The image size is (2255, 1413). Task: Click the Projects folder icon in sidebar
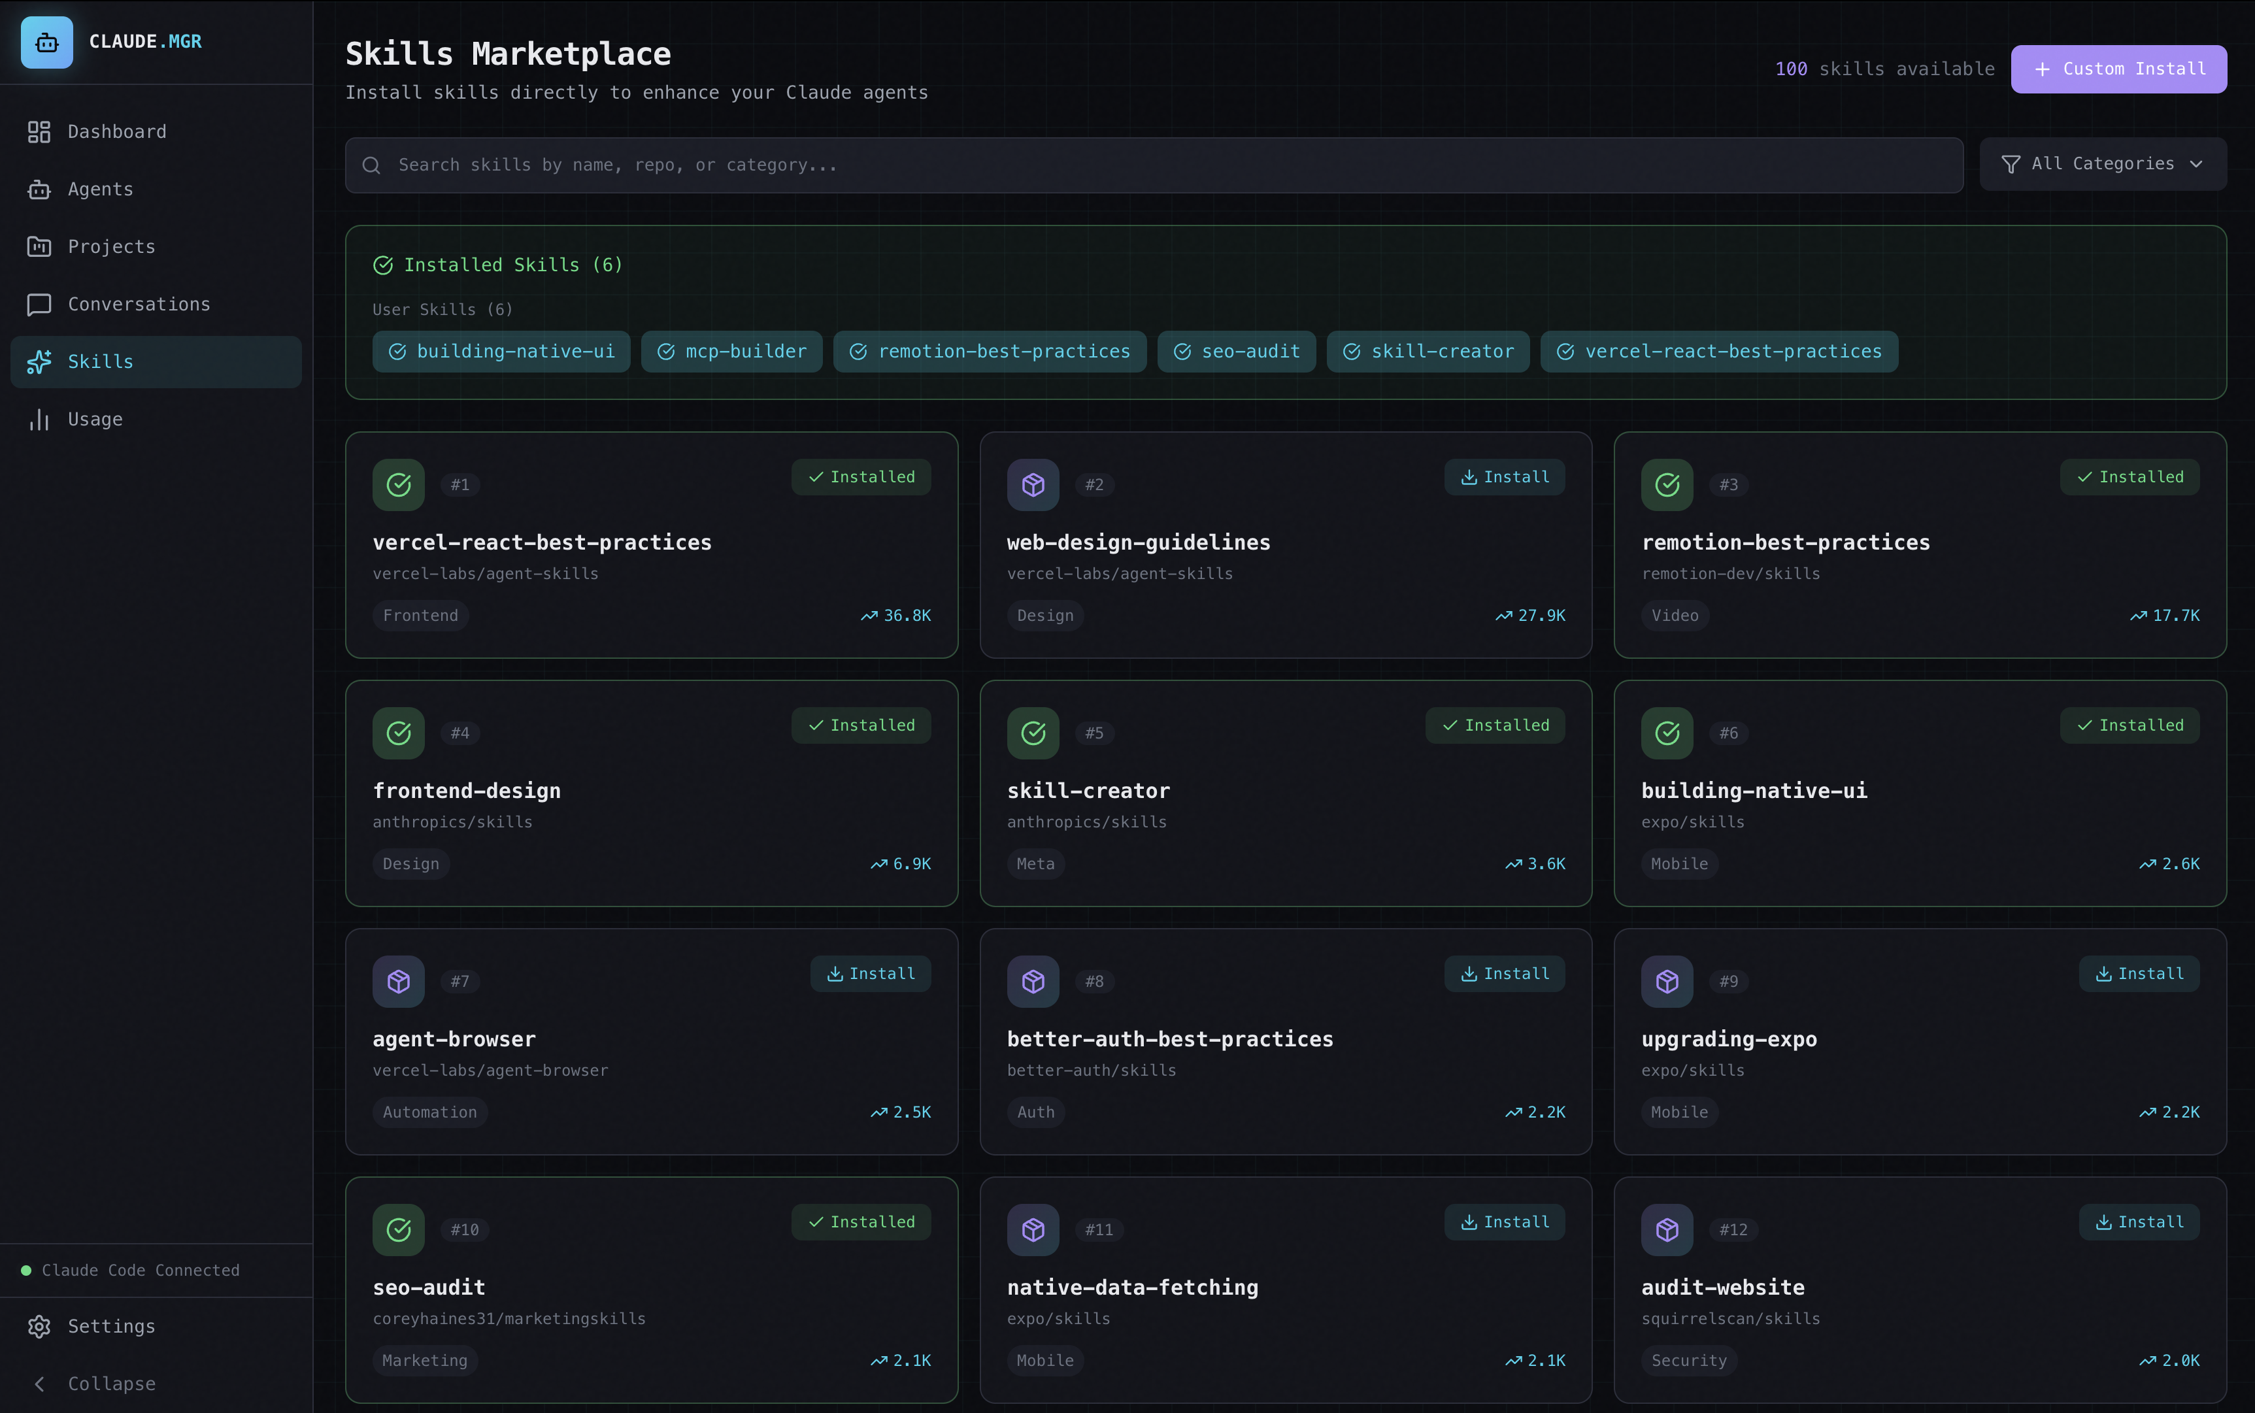click(x=39, y=246)
